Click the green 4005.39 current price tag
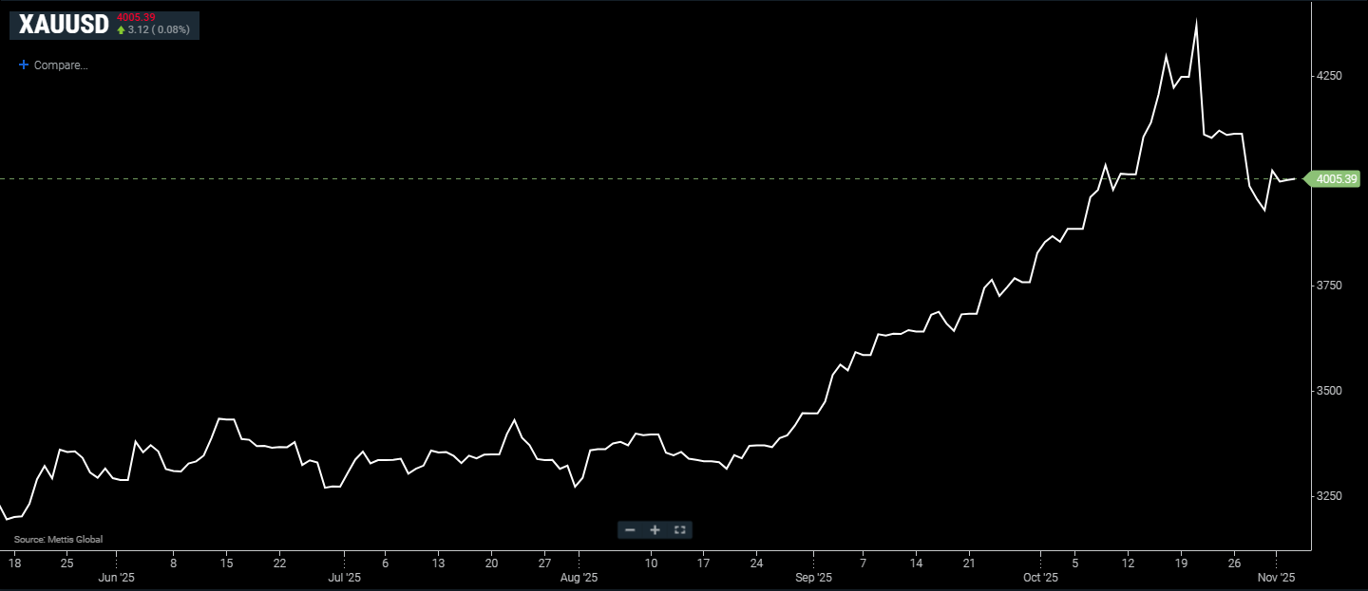This screenshot has width=1368, height=591. pos(1337,178)
